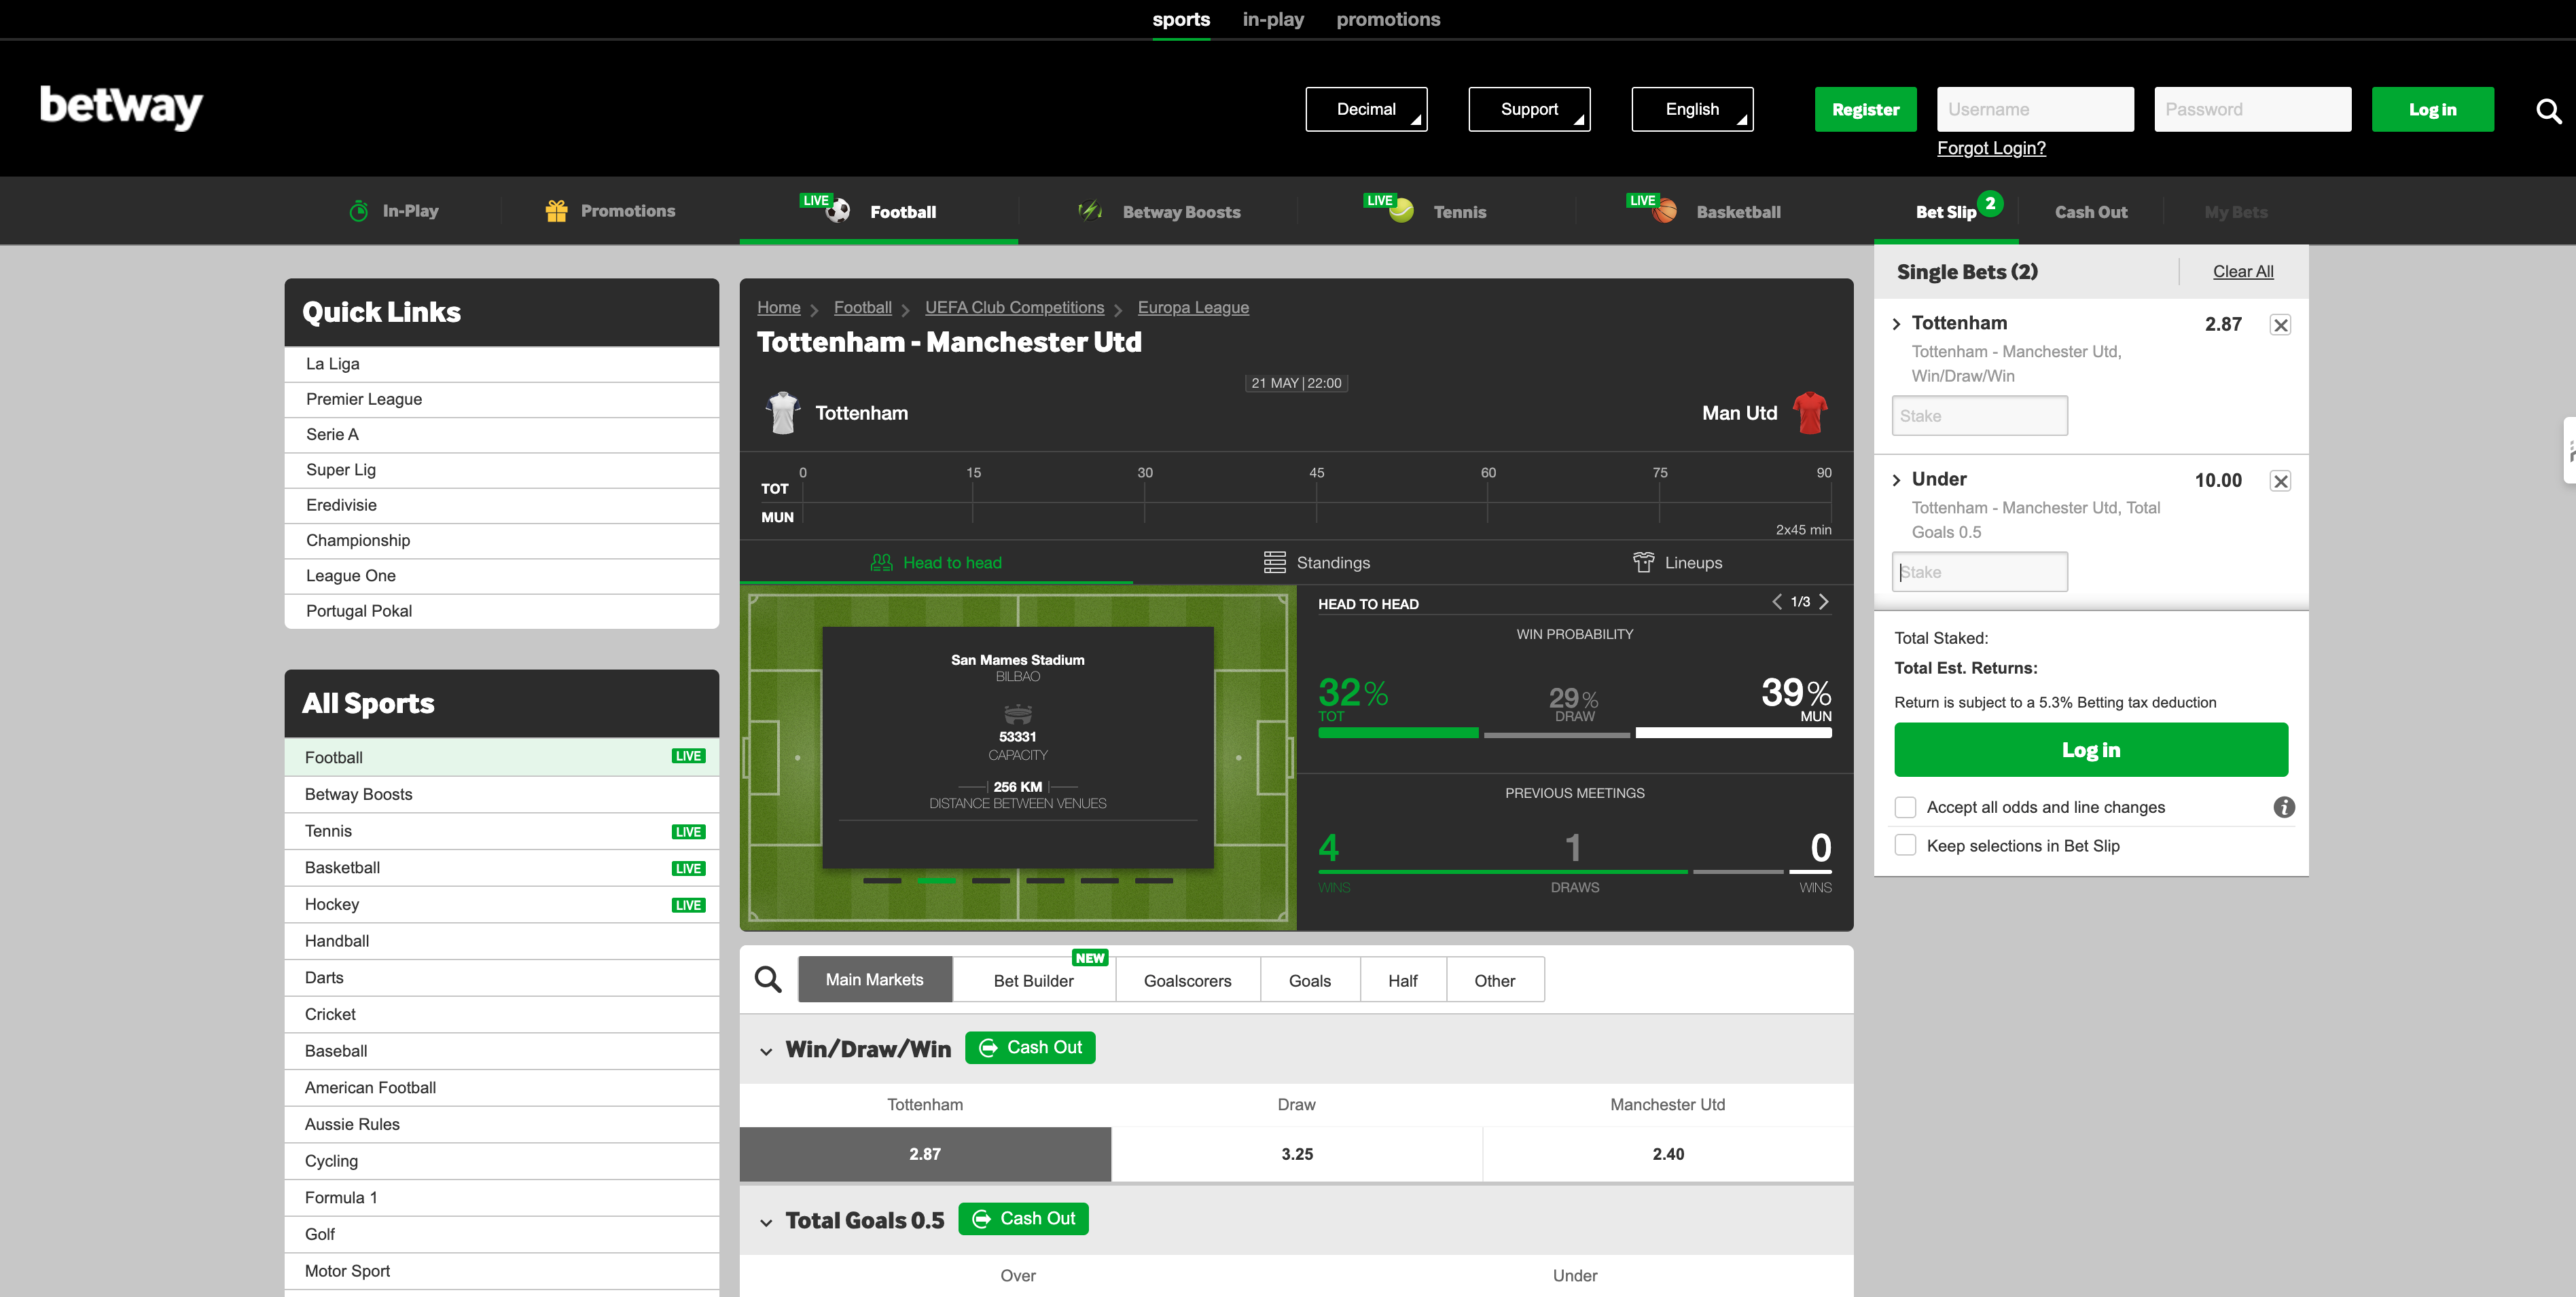Open UEFA Club Competitions breadcrumb link
This screenshot has width=2576, height=1297.
coord(1014,308)
